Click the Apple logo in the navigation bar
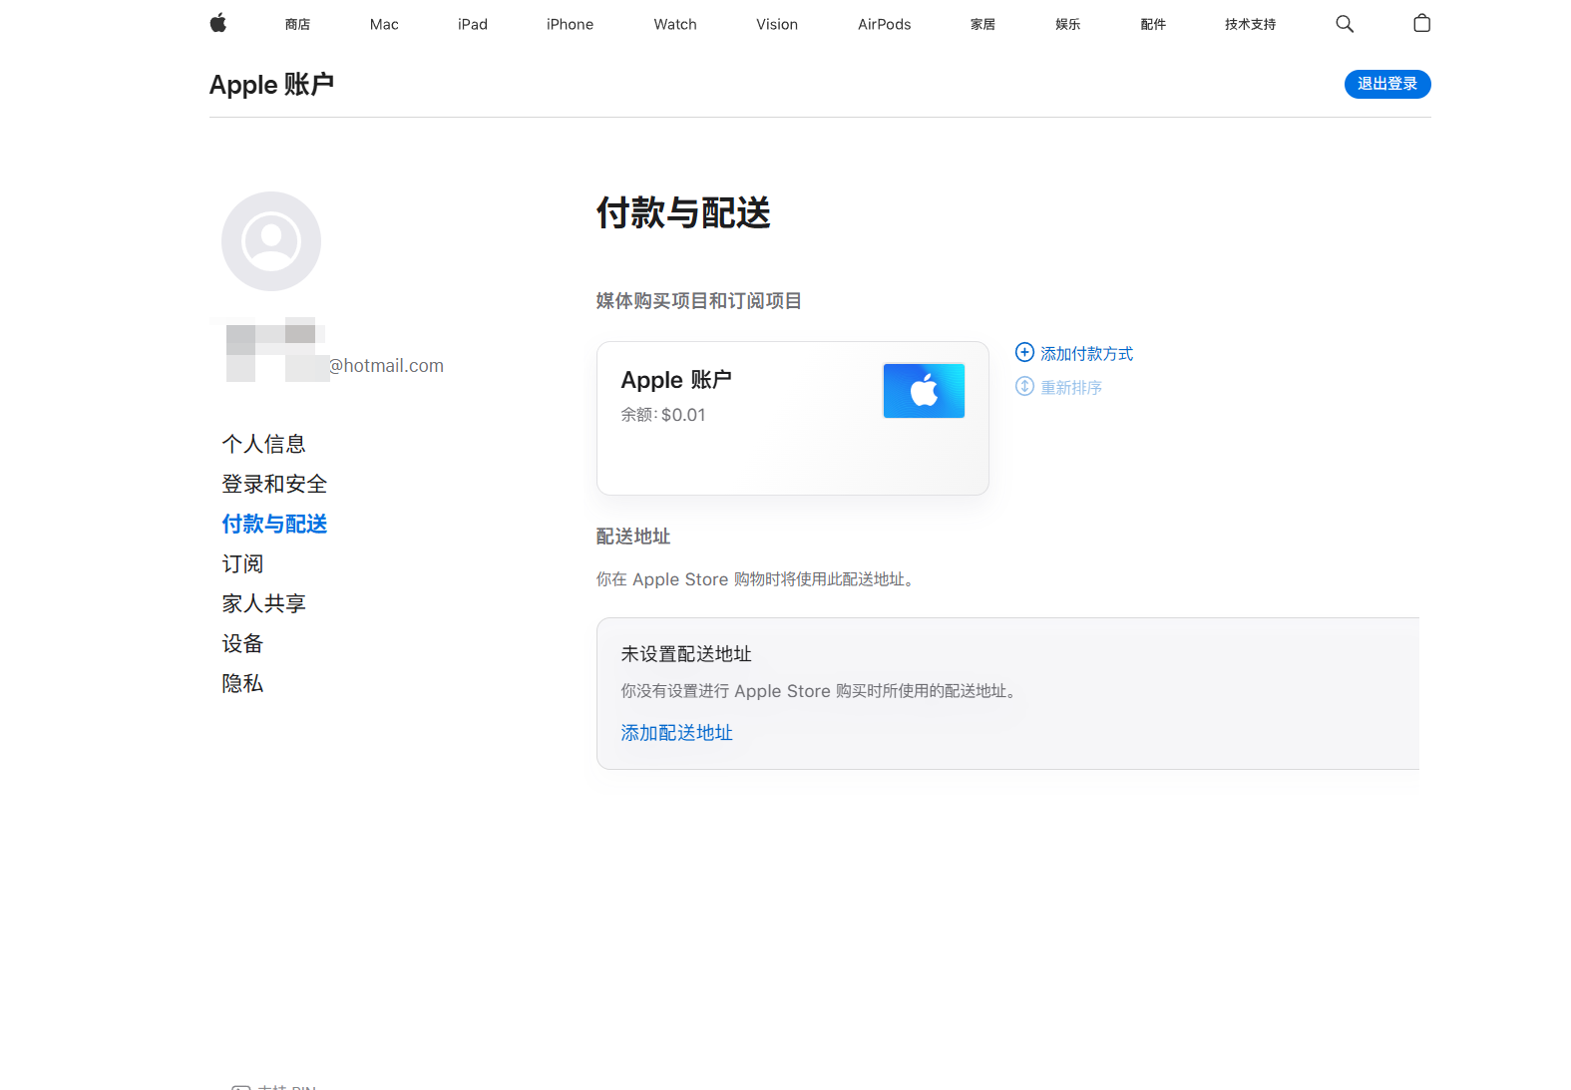The width and height of the screenshot is (1571, 1090). click(218, 24)
